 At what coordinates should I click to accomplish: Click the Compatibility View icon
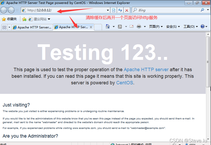coord(114,10)
